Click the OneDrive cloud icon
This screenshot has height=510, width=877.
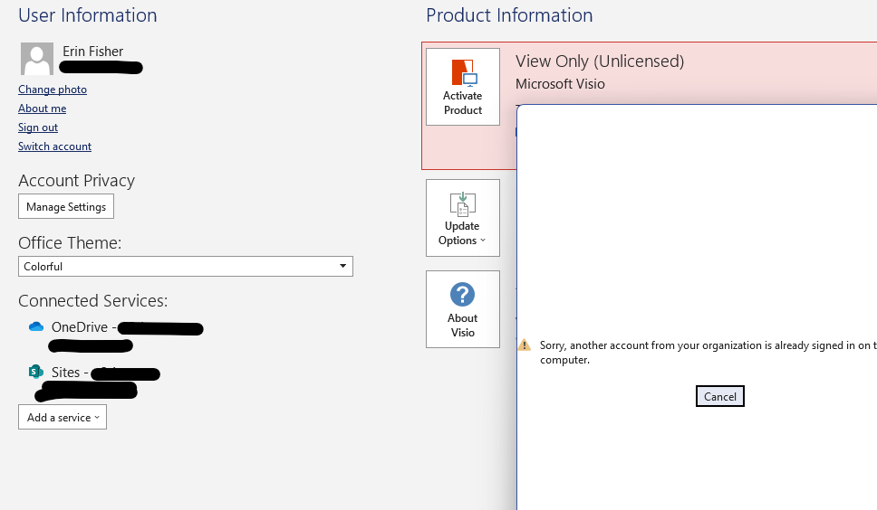[x=36, y=326]
